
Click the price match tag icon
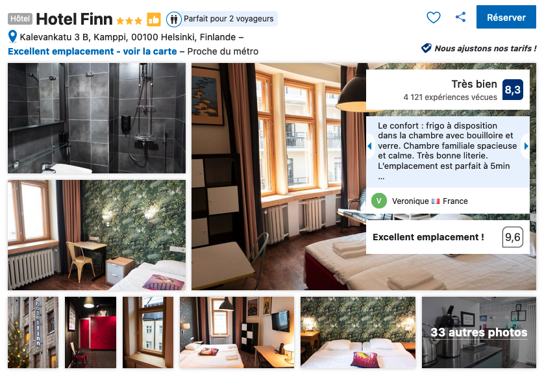coord(426,48)
